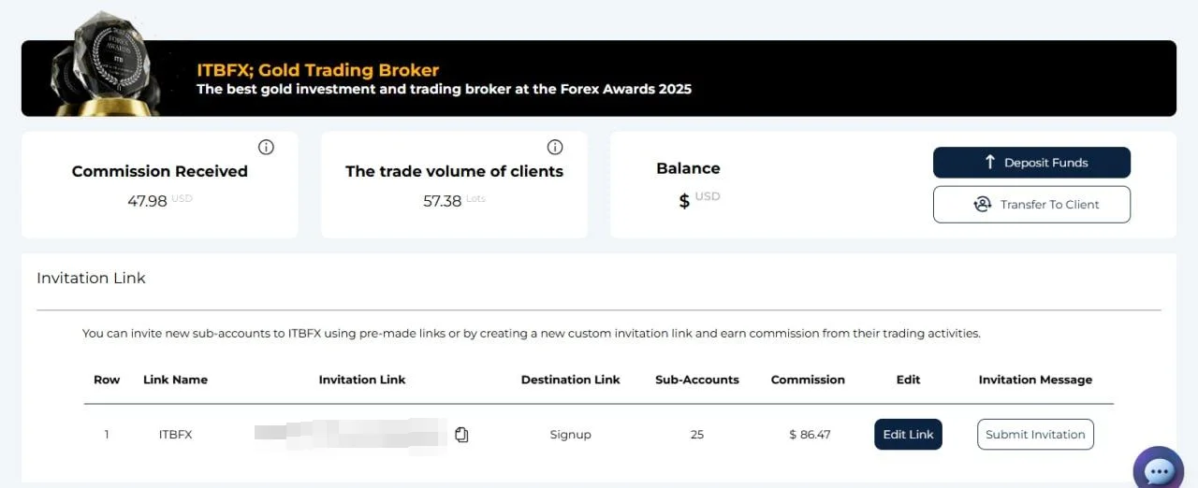Click the Commission Received info icon
This screenshot has width=1198, height=488.
click(x=266, y=147)
